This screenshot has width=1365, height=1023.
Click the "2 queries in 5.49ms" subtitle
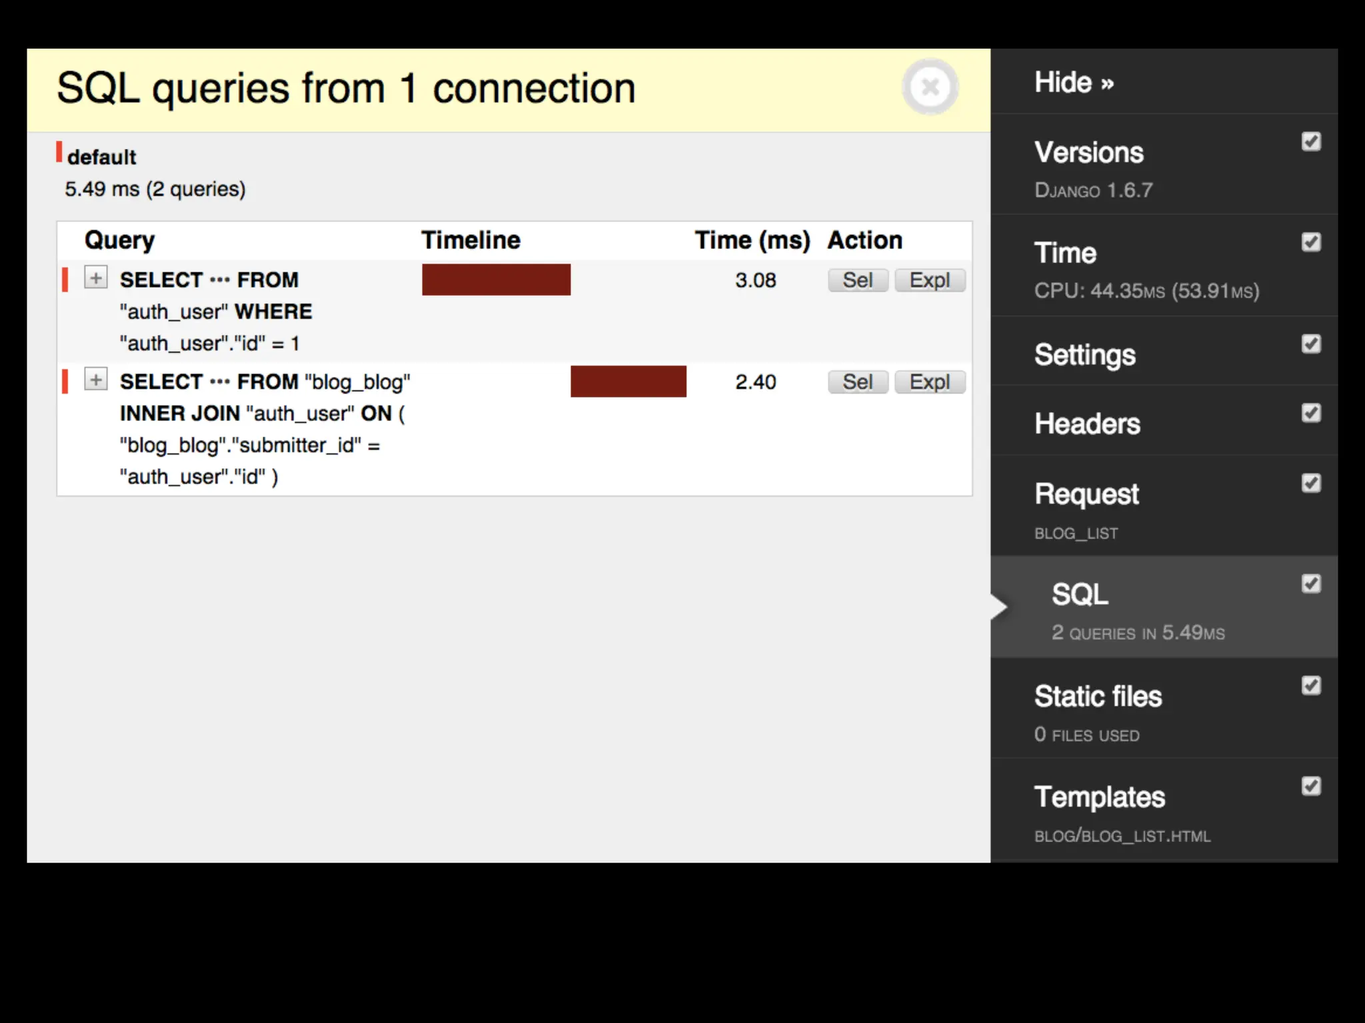[x=1138, y=633]
